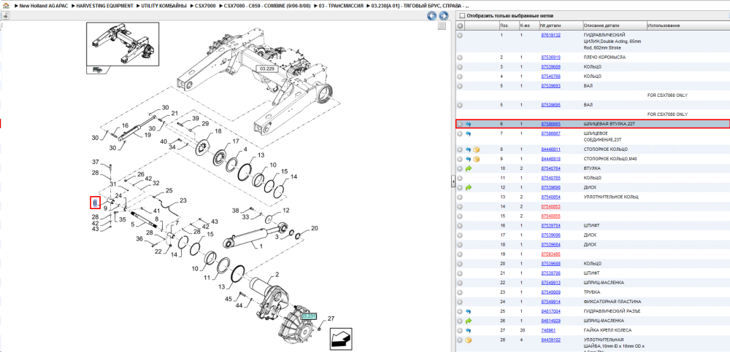Screen dimensions: 730x352
Task: Click quantity 20 in row 27
Action: click(x=521, y=330)
